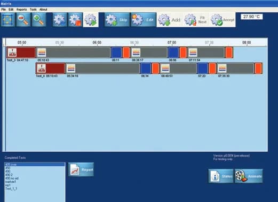Open the File menu
The width and height of the screenshot is (278, 202).
tap(3, 10)
